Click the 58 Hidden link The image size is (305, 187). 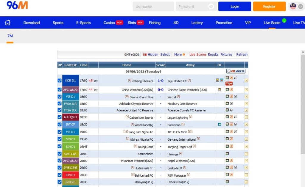pyautogui.click(x=150, y=55)
